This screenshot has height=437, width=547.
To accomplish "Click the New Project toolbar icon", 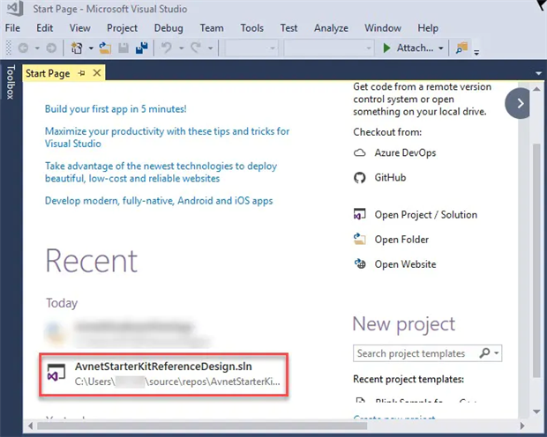I will 77,48.
